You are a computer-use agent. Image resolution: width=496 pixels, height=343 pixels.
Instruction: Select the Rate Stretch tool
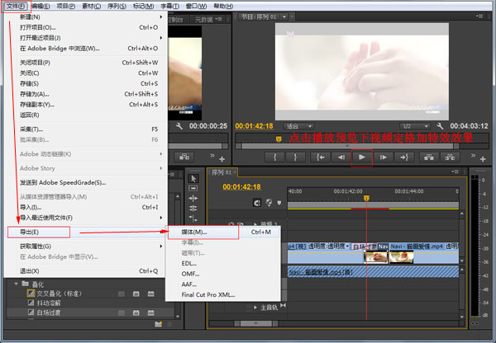[x=193, y=218]
